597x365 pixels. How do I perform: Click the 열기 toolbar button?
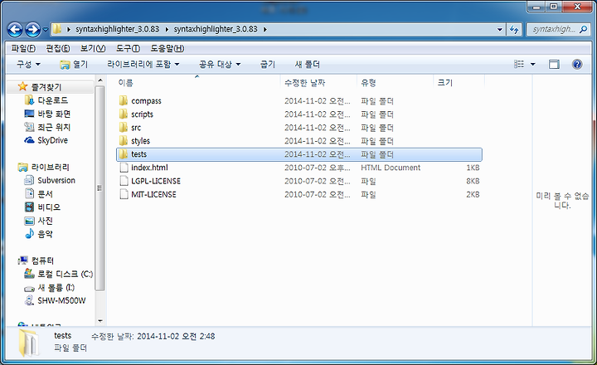74,64
